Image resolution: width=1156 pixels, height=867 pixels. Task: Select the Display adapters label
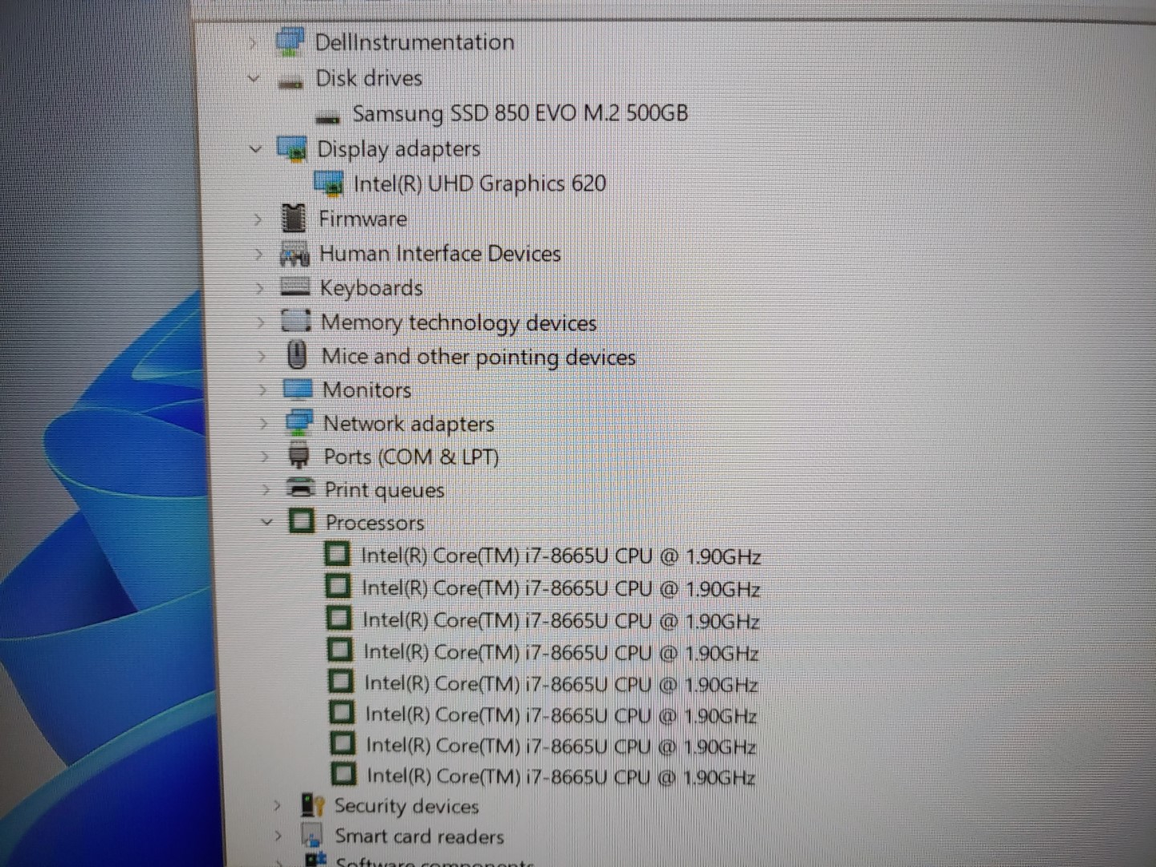point(399,149)
